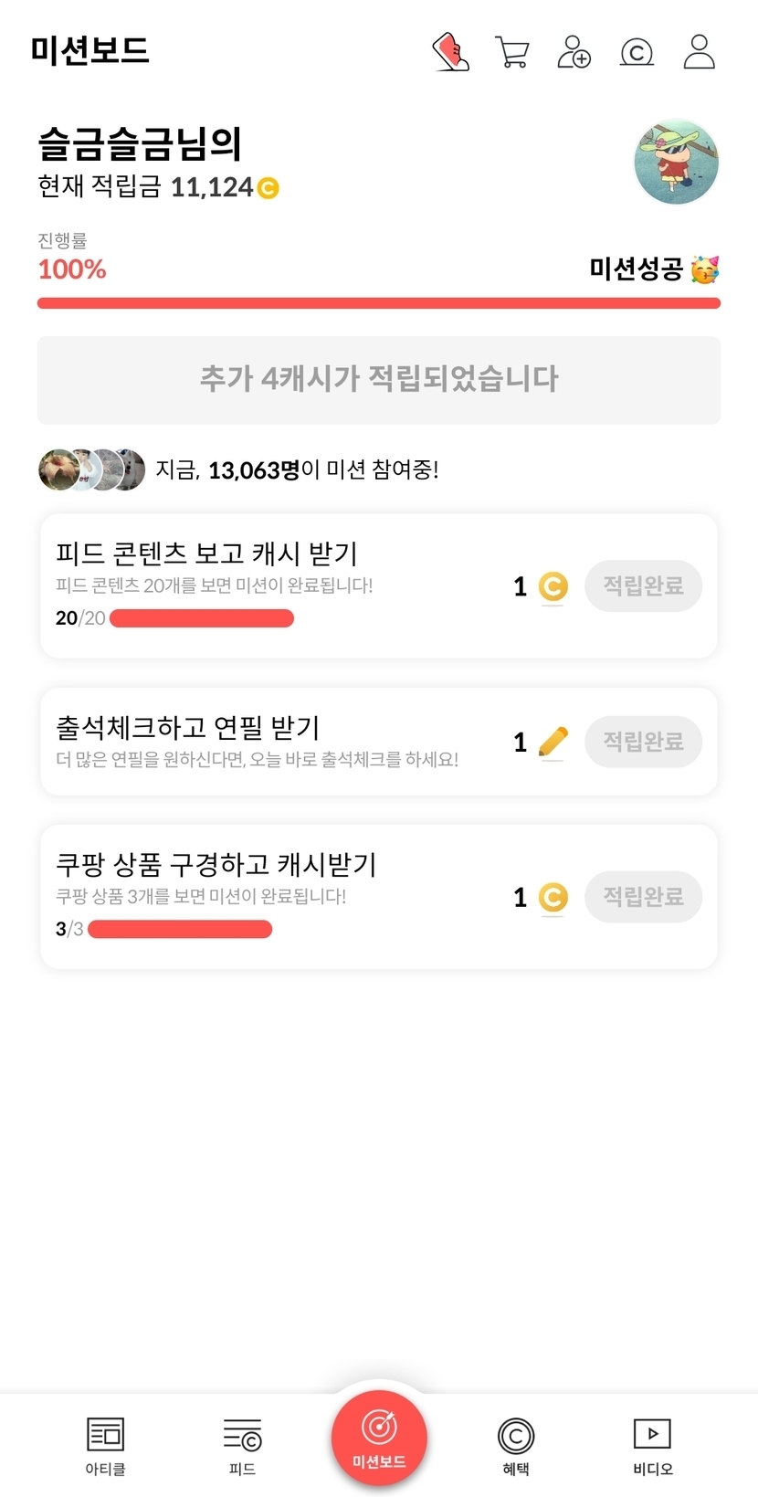Tap the mission participants avatar group

coord(91,469)
